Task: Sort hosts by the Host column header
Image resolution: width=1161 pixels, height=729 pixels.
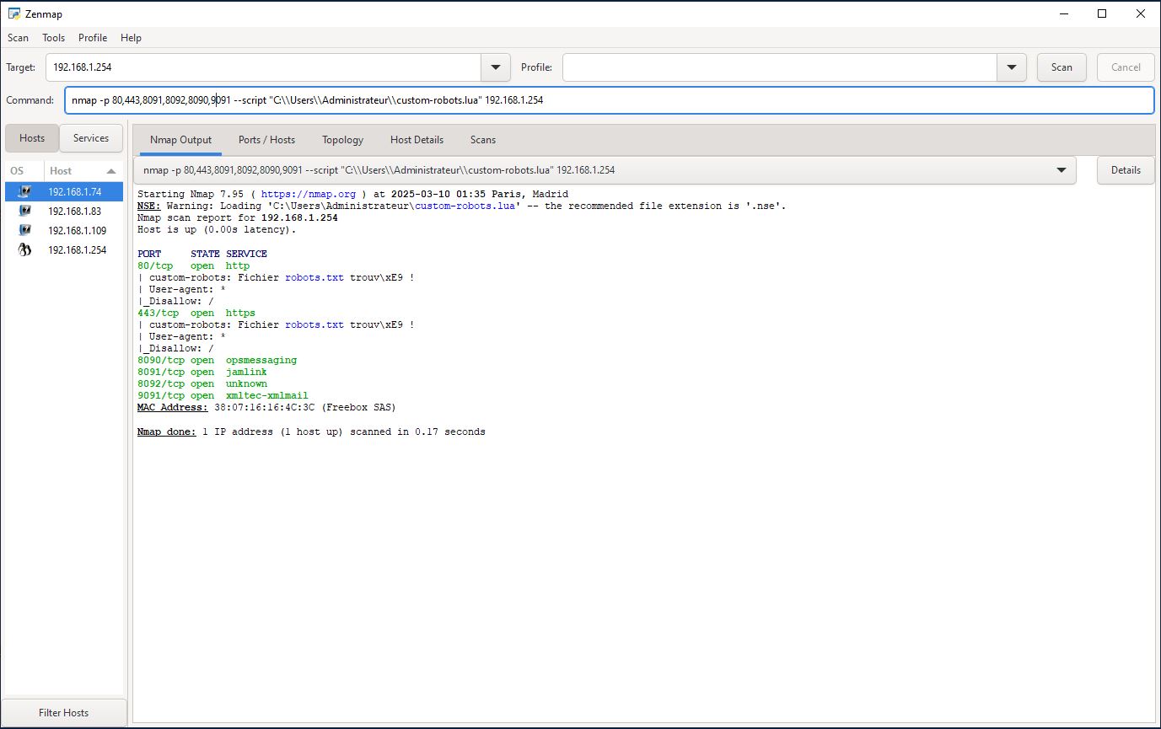Action: pos(83,171)
